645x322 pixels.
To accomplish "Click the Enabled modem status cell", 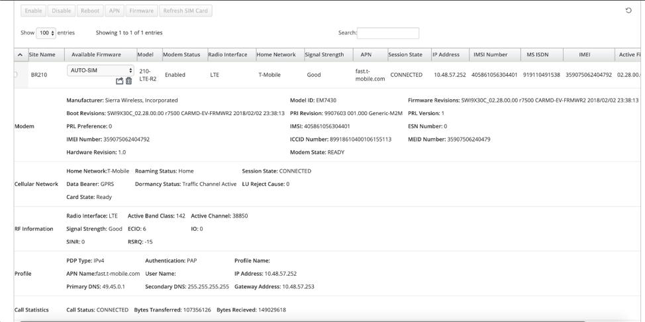I will click(x=175, y=75).
